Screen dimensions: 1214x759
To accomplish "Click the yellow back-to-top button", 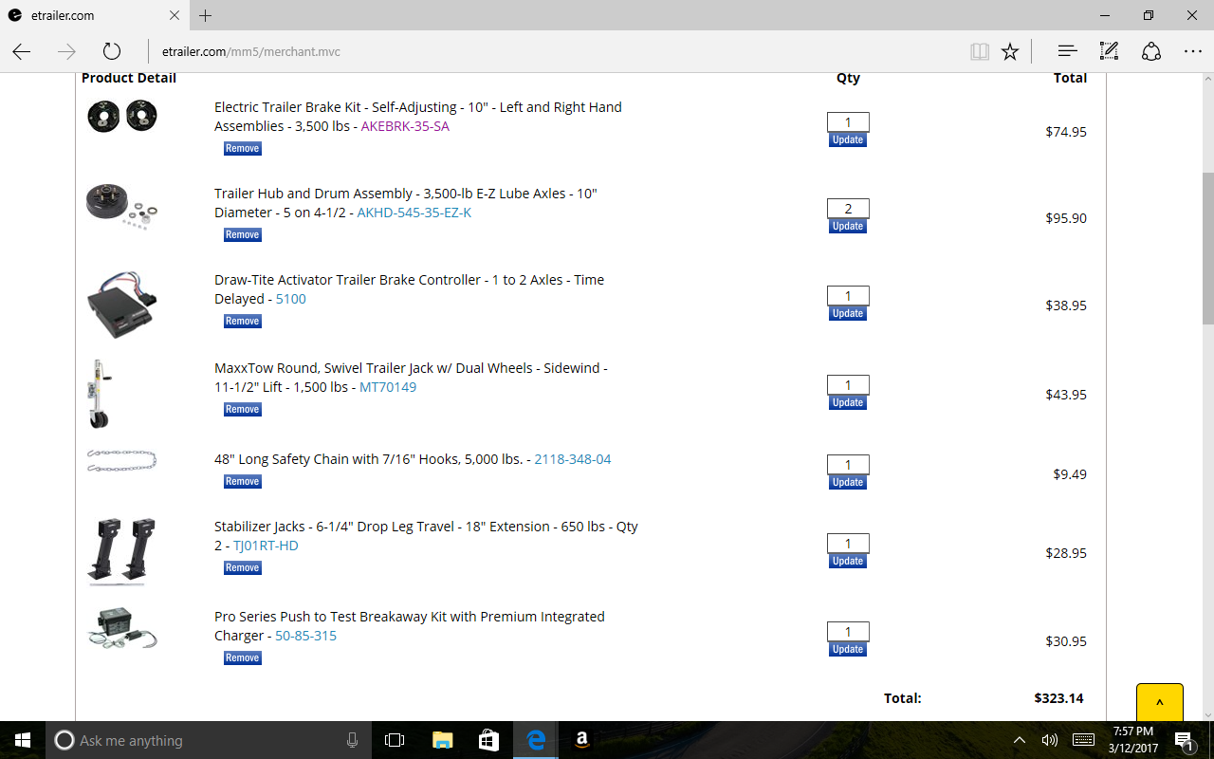I will pos(1159,702).
